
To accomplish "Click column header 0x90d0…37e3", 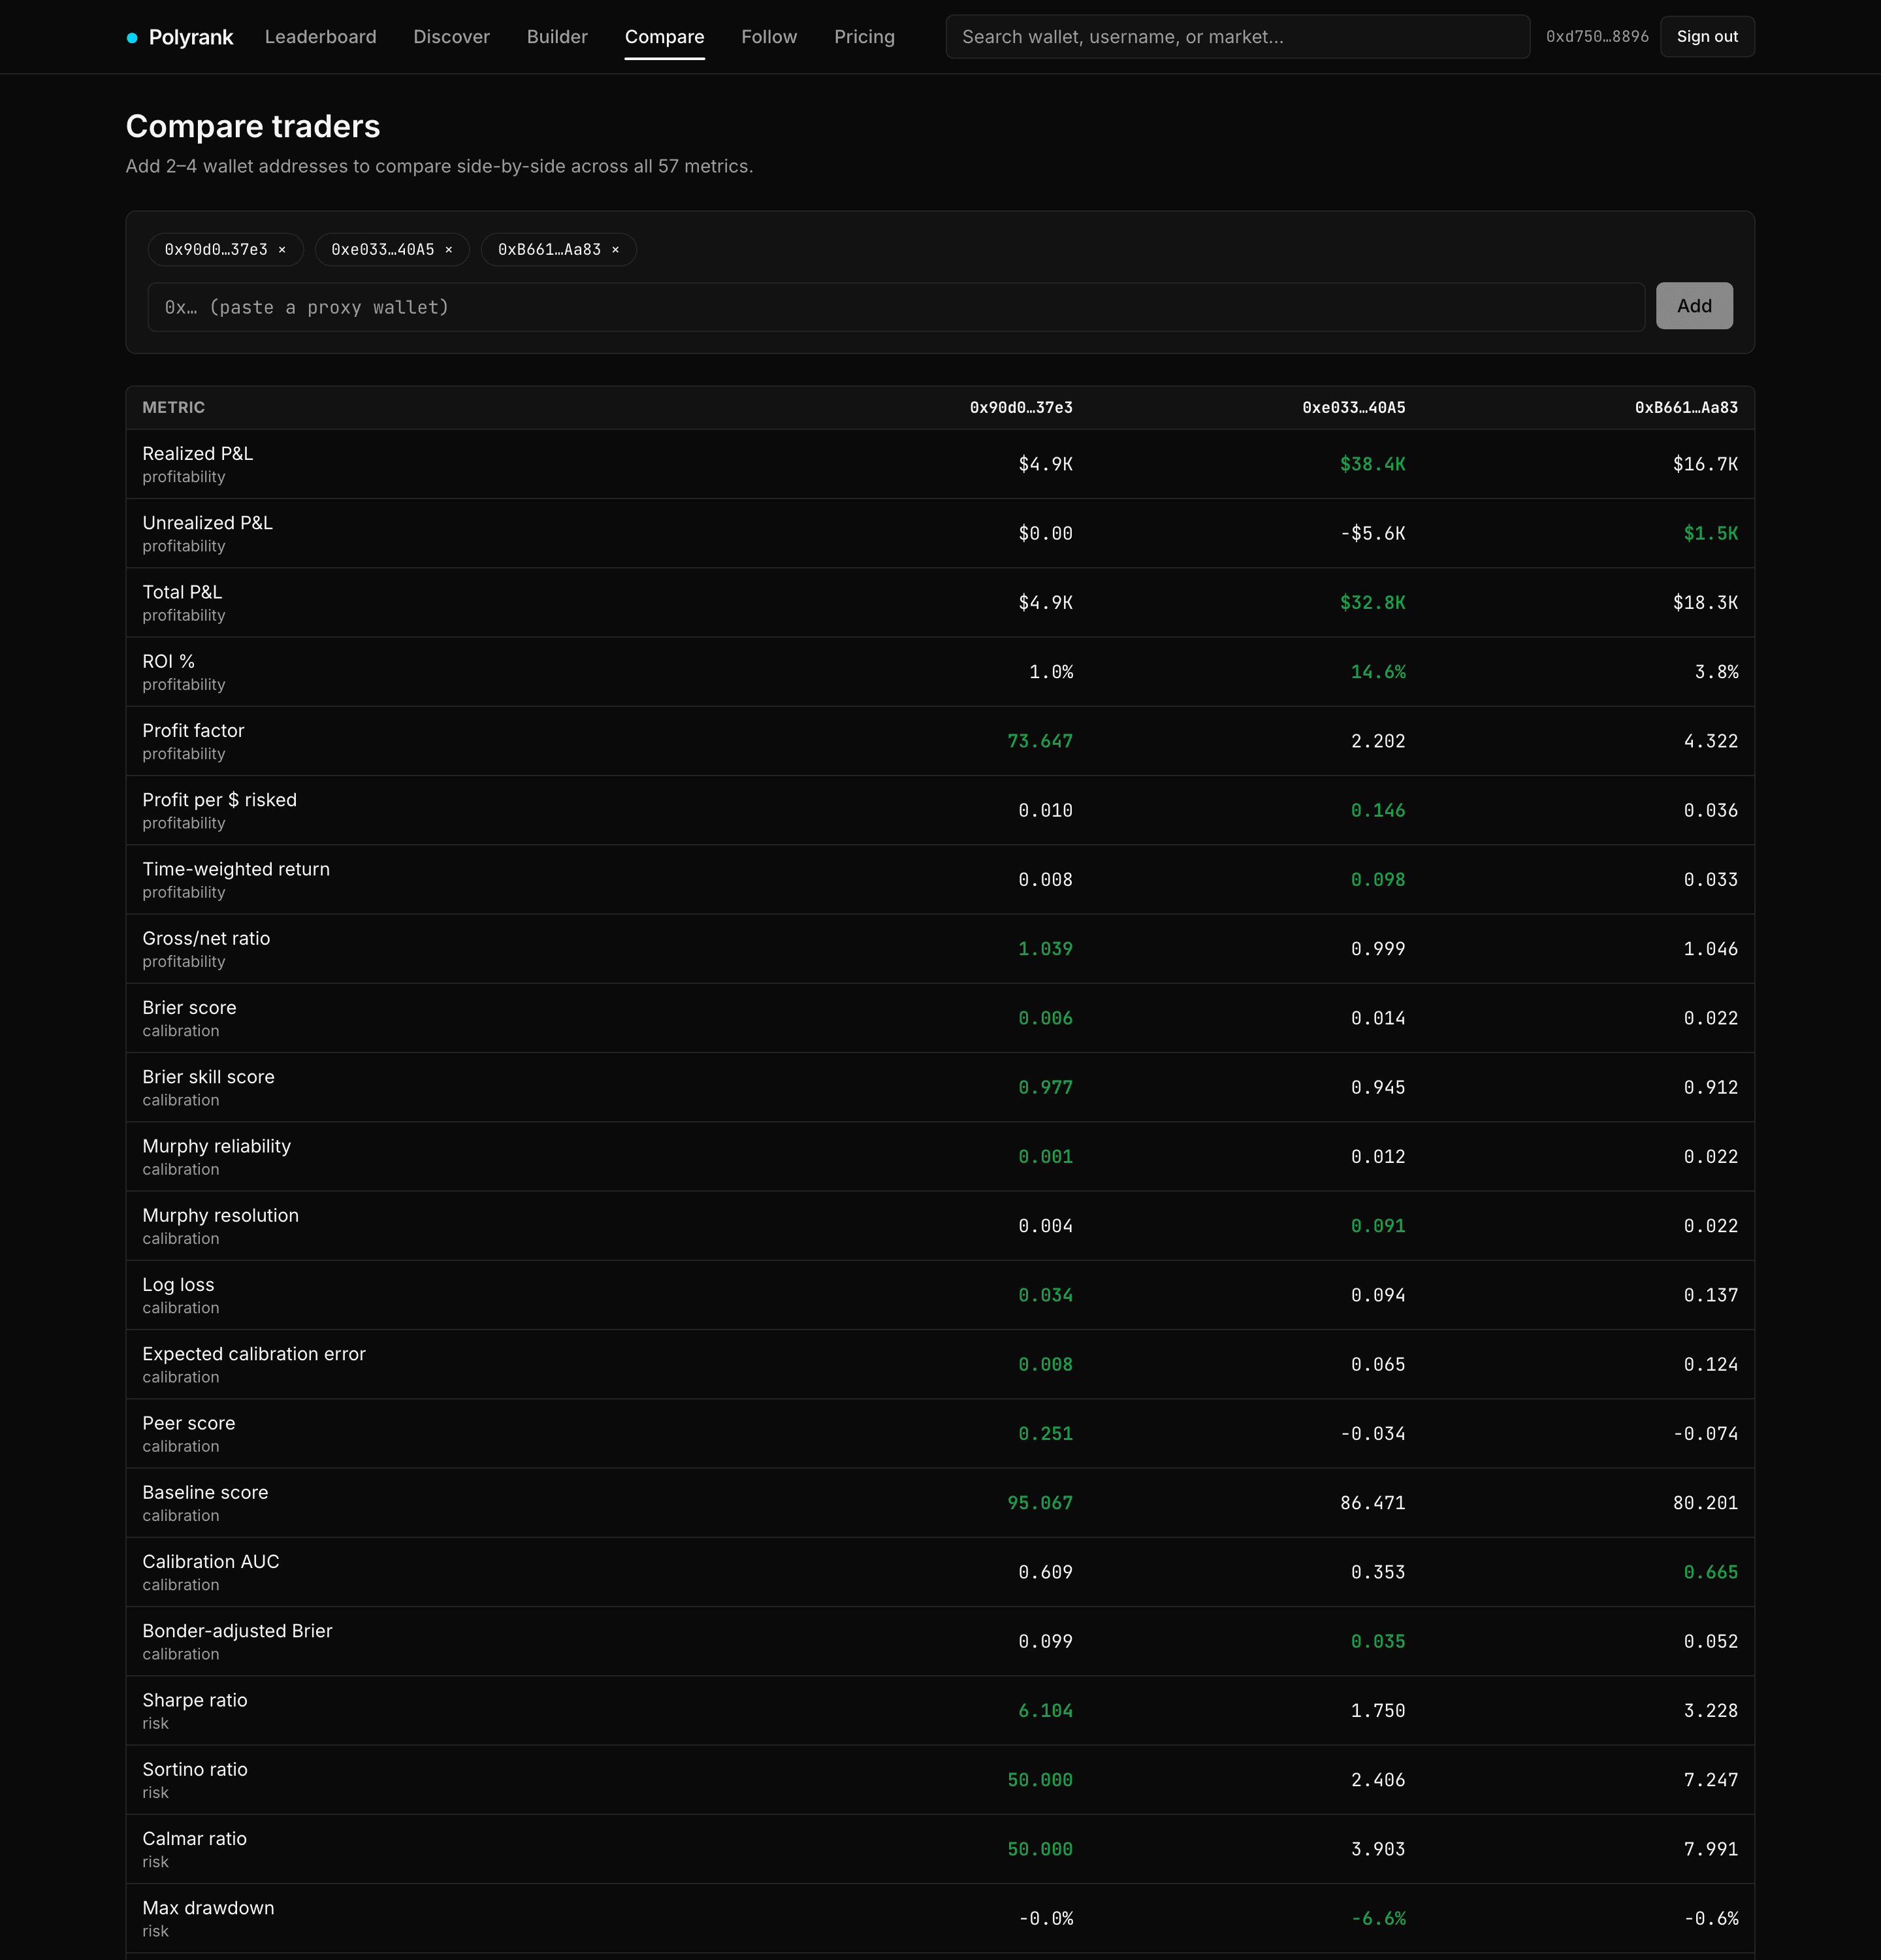I will tap(1021, 408).
